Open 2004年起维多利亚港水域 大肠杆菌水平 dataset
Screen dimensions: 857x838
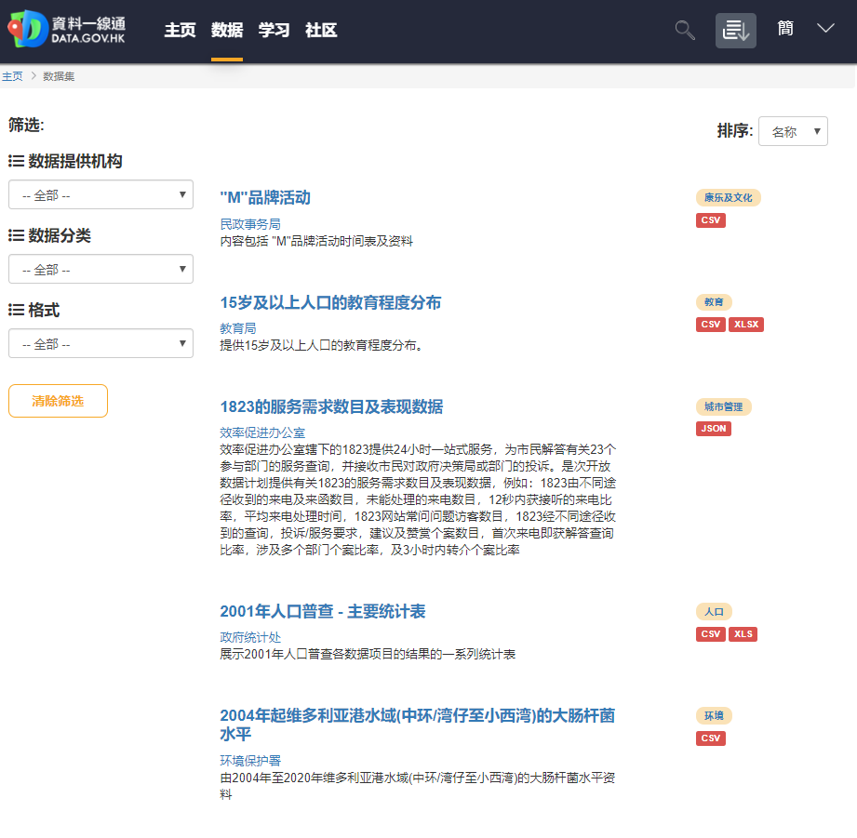pos(418,725)
